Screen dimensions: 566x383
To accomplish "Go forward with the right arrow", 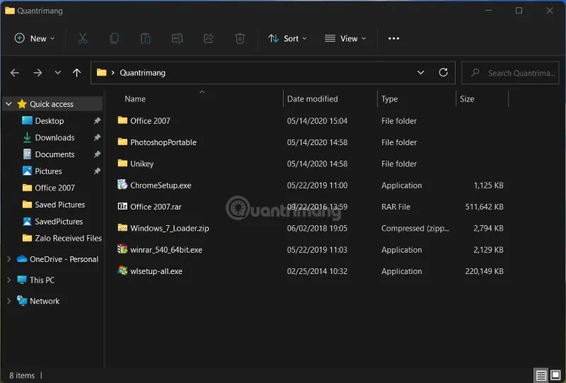I will (x=37, y=73).
